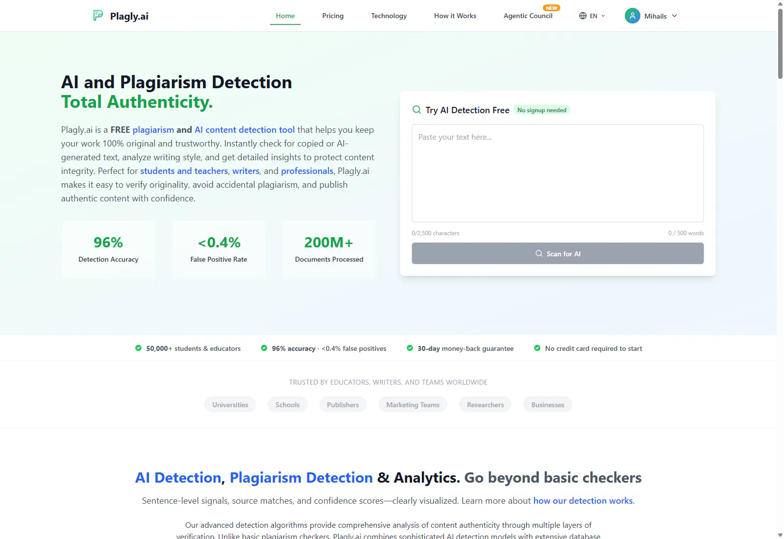Open the EN language dropdown
Image resolution: width=784 pixels, height=539 pixels.
pos(592,16)
